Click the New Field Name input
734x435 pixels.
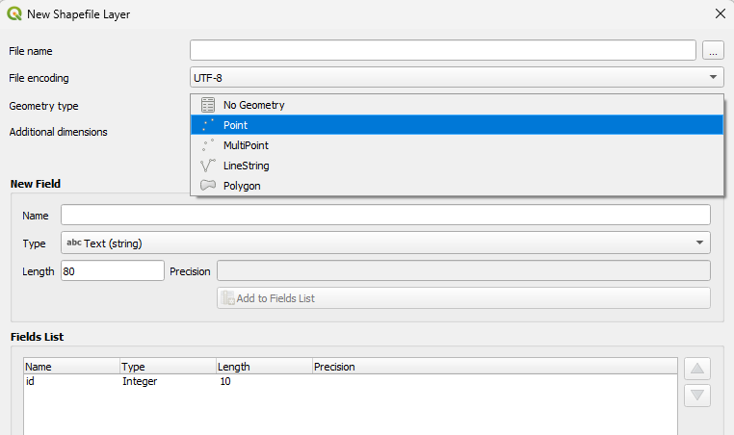pyautogui.click(x=385, y=216)
